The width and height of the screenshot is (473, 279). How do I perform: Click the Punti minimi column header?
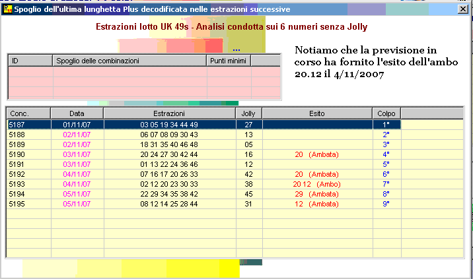point(229,61)
